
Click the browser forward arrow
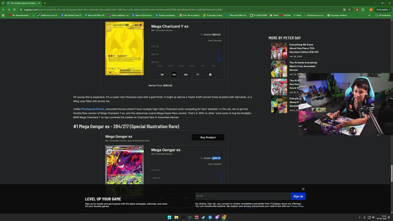(x=9, y=10)
